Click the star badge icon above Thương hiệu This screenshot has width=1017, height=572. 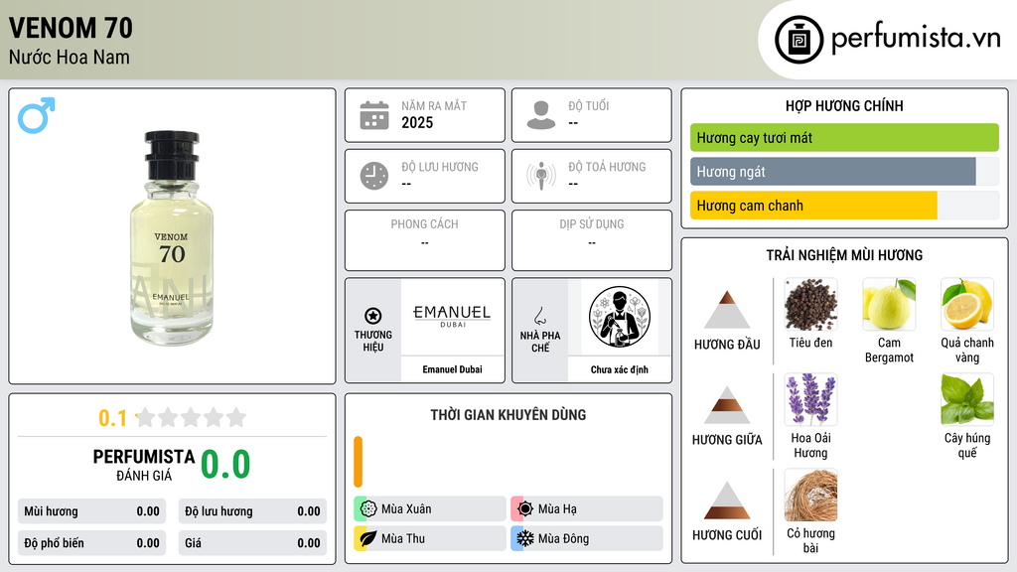(x=373, y=316)
